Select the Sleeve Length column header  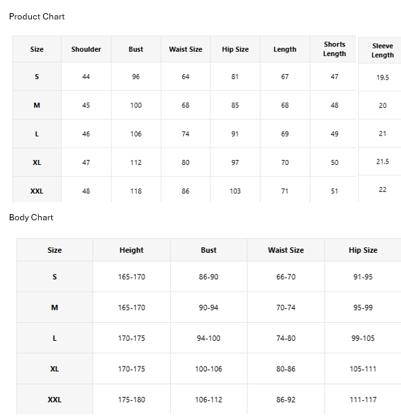pyautogui.click(x=382, y=51)
